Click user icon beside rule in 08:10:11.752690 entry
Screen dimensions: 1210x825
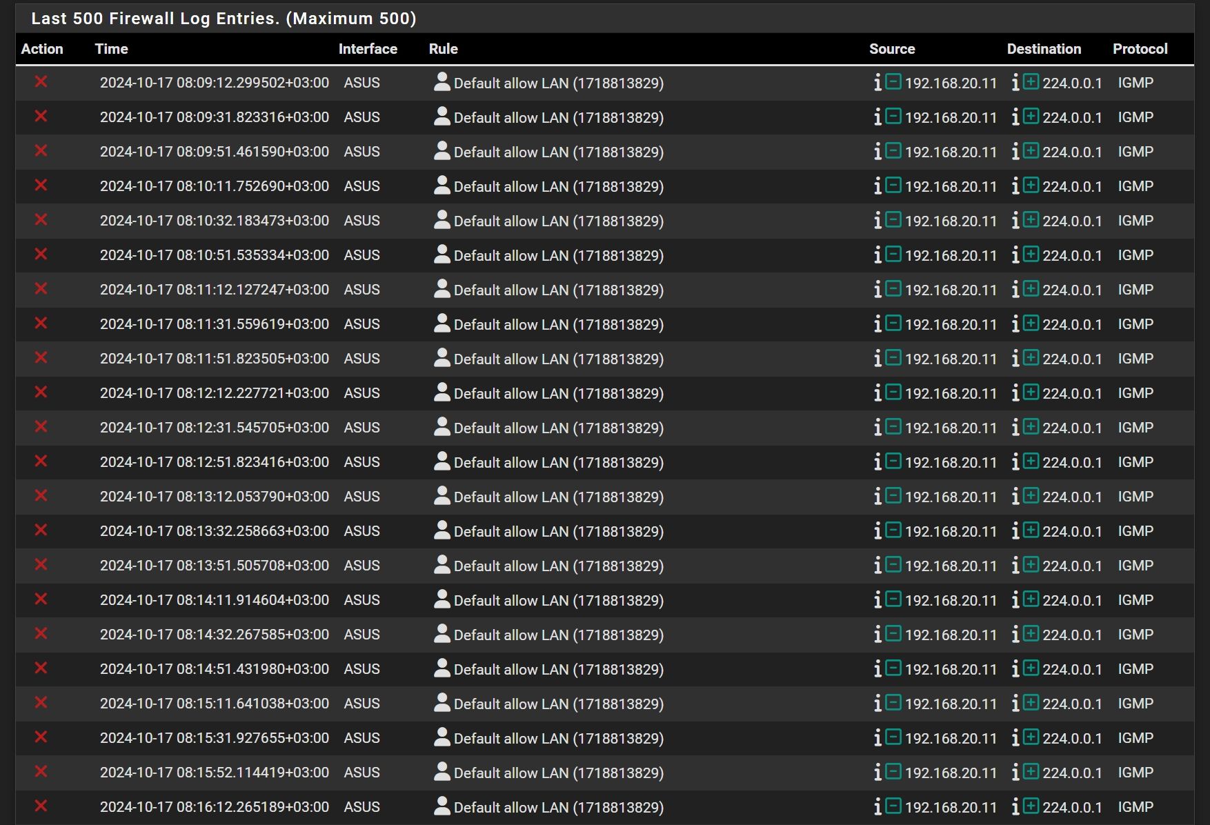pos(442,185)
